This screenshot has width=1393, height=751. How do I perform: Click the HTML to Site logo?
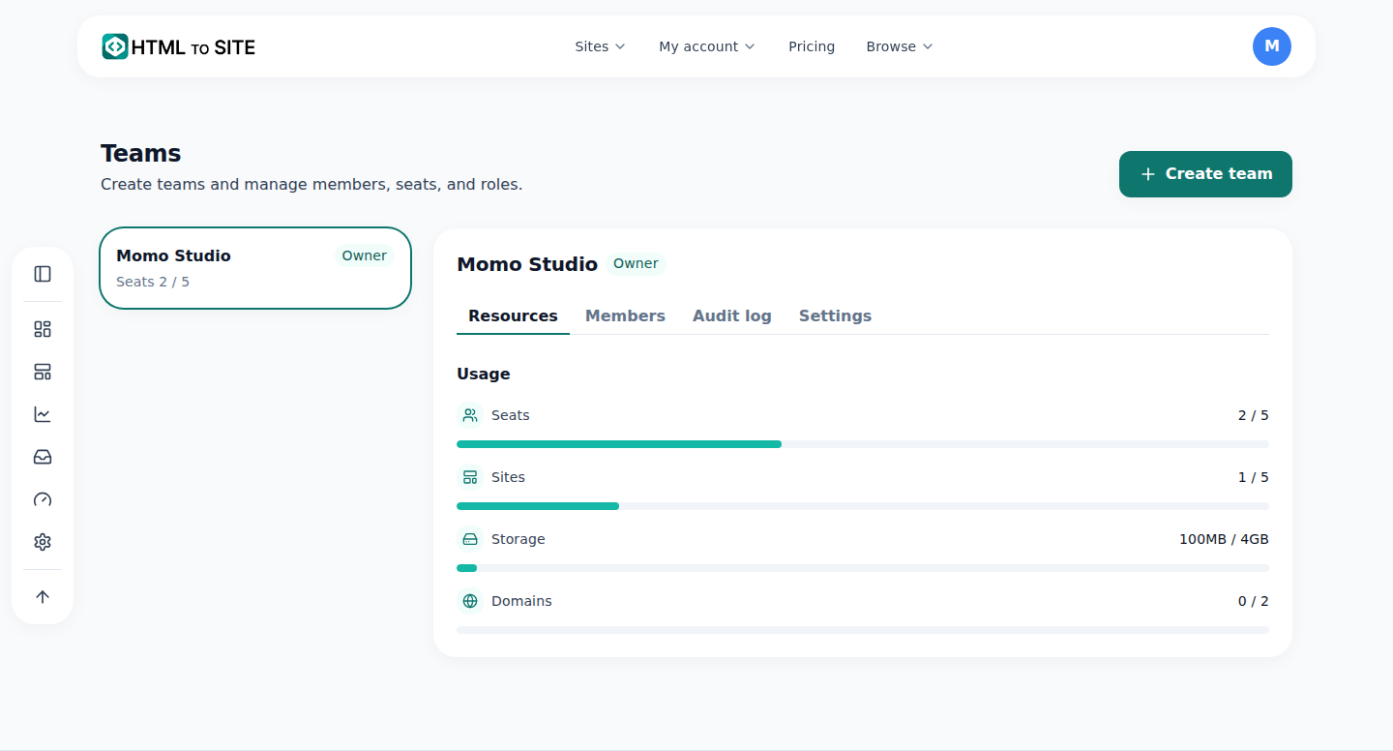179,46
